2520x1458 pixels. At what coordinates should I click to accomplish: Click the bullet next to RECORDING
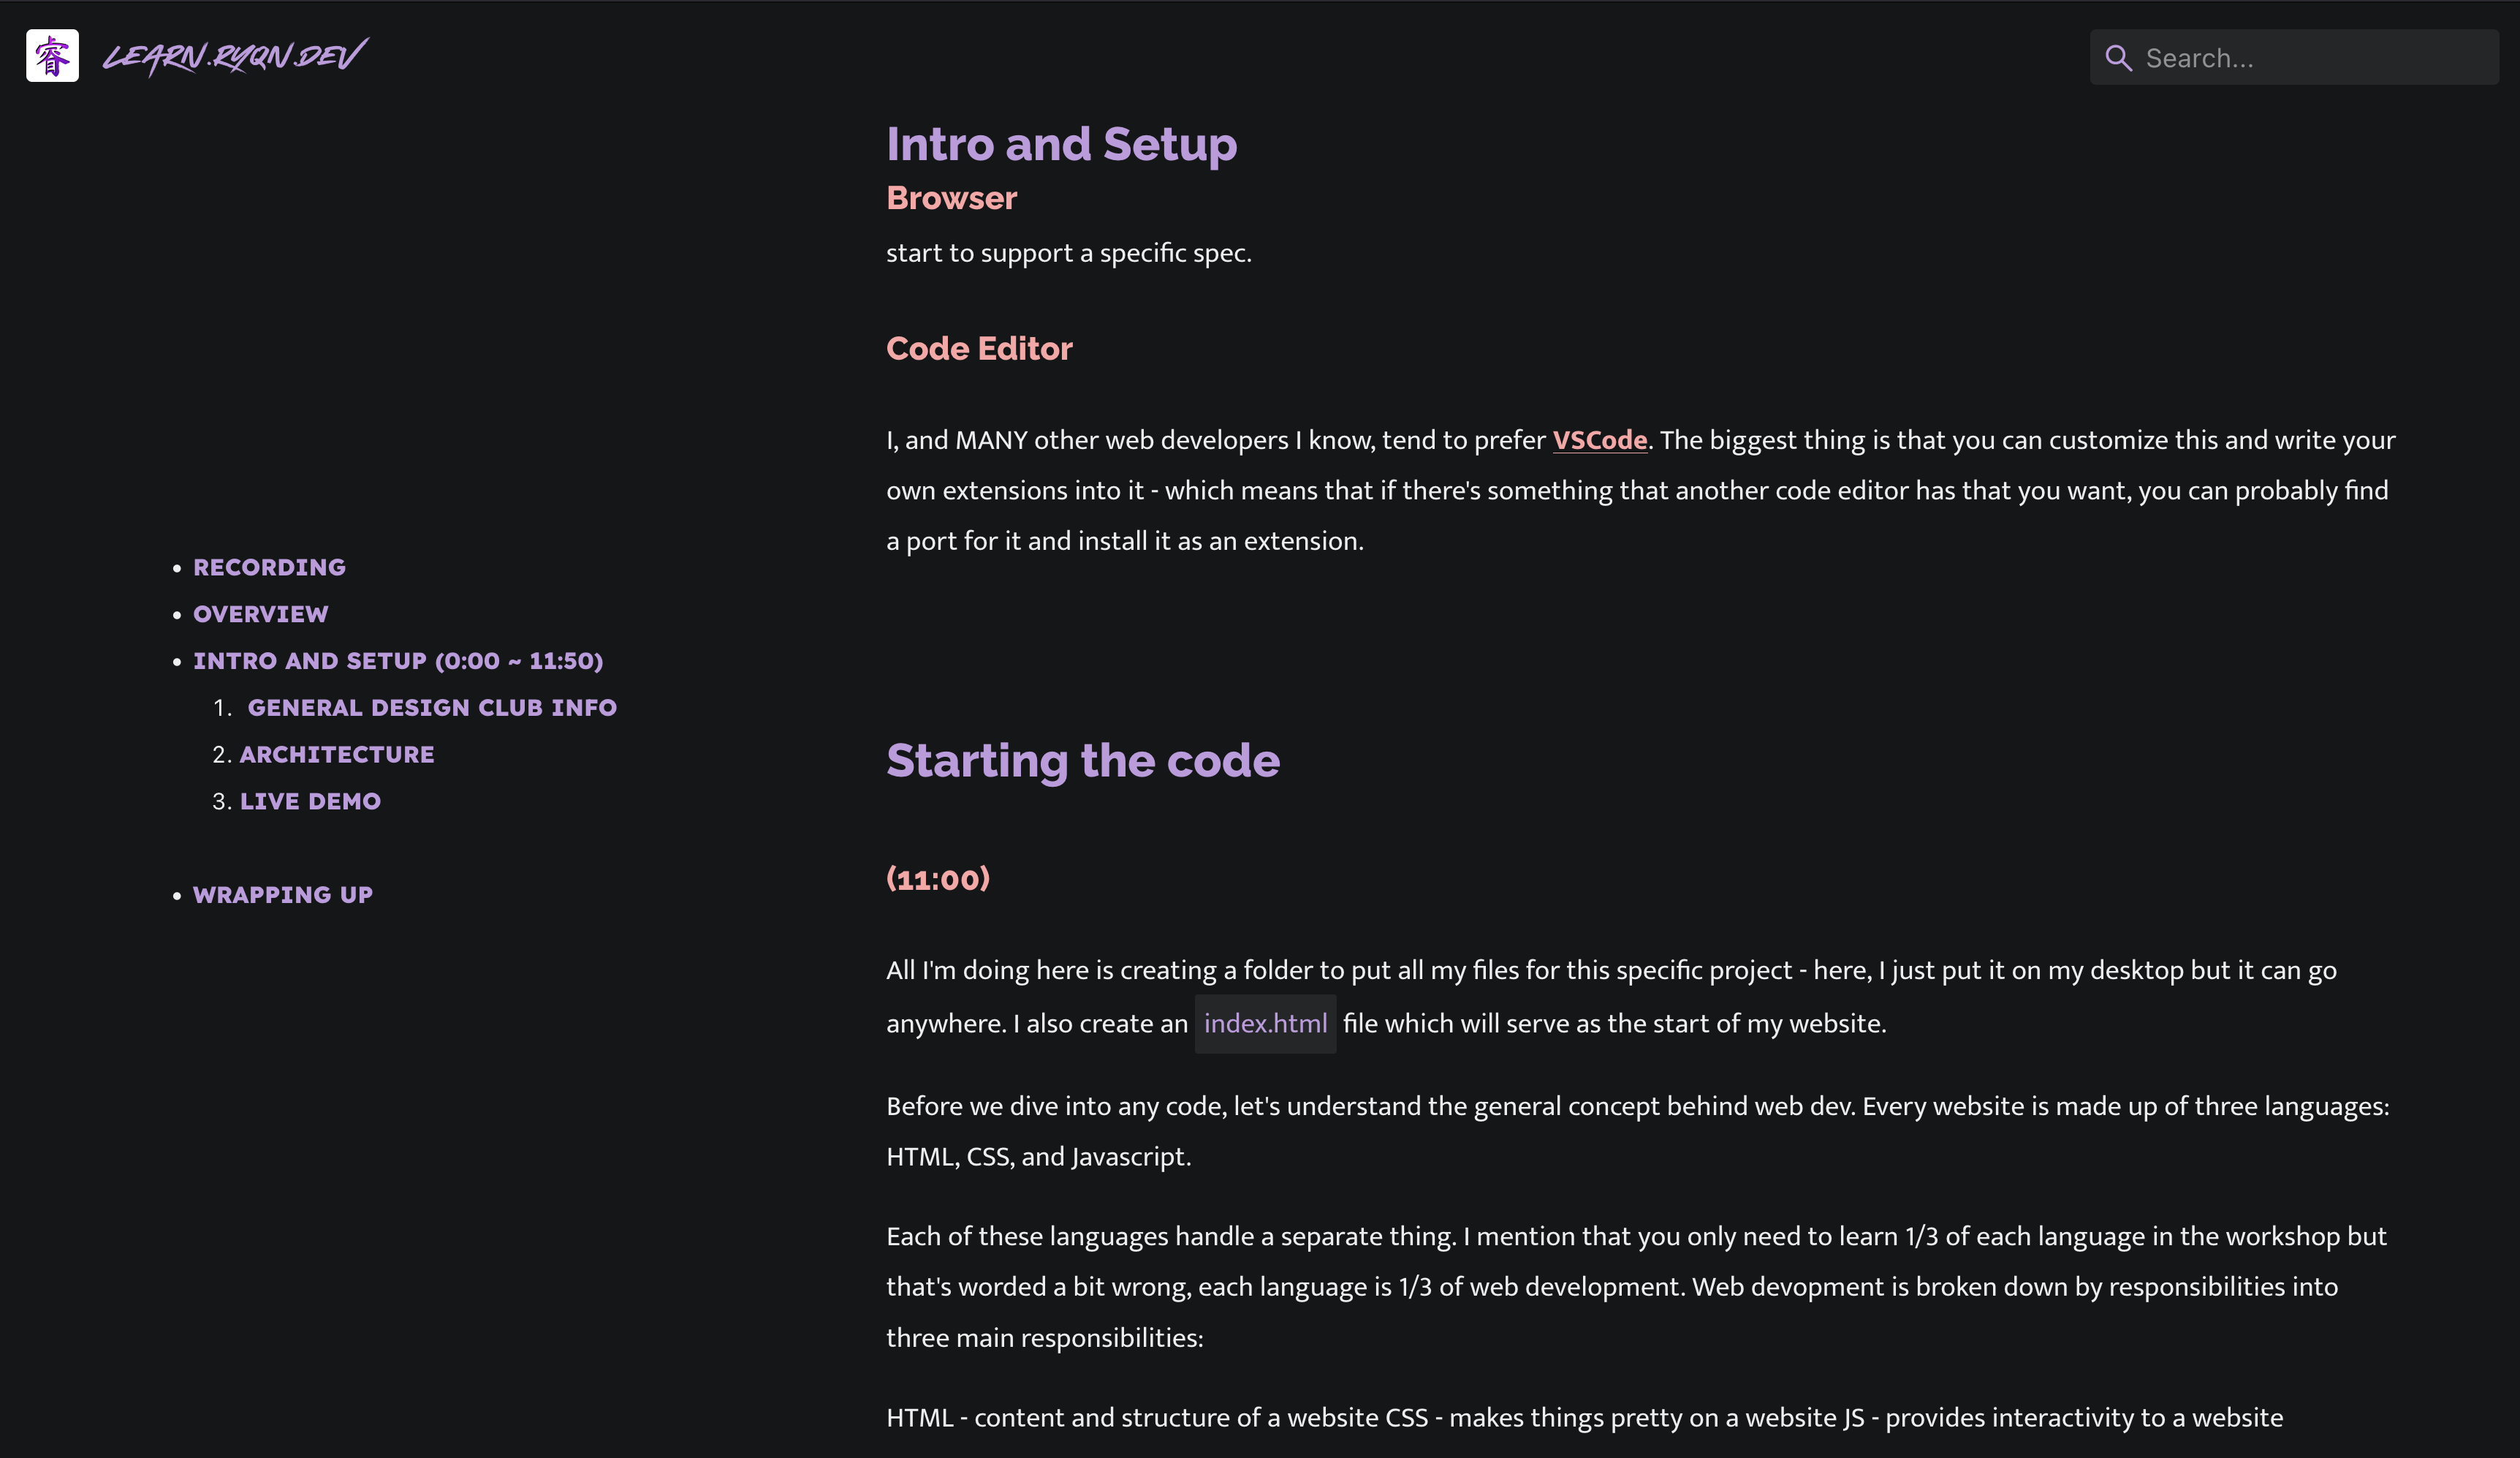tap(178, 567)
